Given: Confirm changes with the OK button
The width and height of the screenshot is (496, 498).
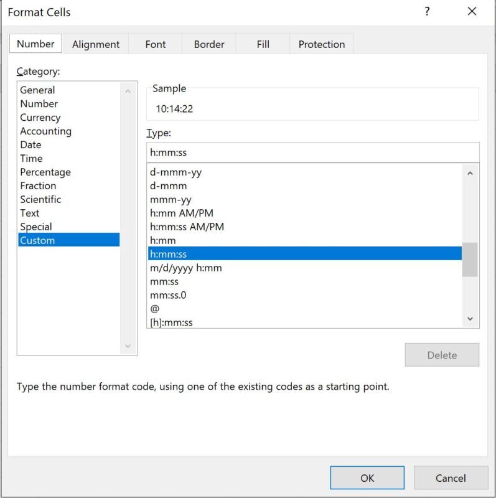Looking at the screenshot, I should click(x=367, y=478).
